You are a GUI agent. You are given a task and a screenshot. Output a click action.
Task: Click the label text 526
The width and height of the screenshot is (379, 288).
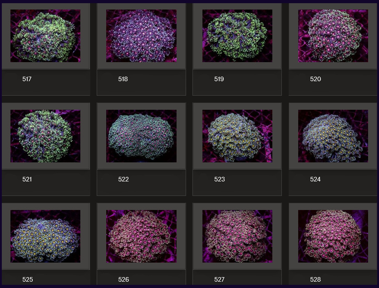(x=123, y=279)
